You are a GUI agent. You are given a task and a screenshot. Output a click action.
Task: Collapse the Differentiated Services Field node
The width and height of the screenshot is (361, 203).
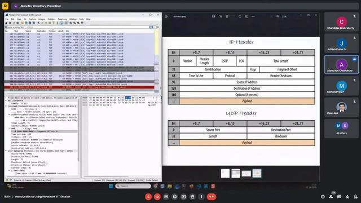coord(10,114)
